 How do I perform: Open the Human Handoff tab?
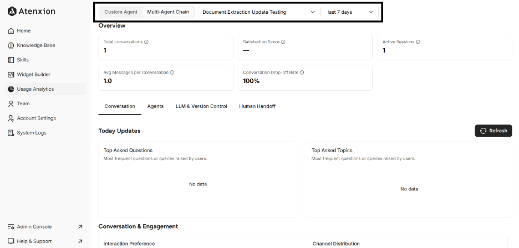click(257, 106)
